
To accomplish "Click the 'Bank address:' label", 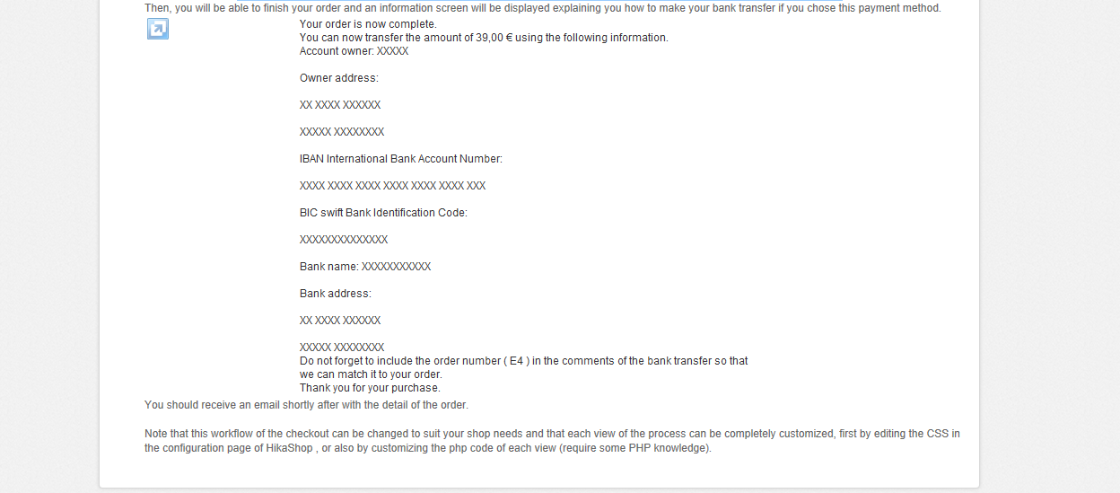I will 335,294.
